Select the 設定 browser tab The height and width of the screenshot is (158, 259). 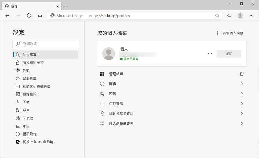(x=31, y=6)
